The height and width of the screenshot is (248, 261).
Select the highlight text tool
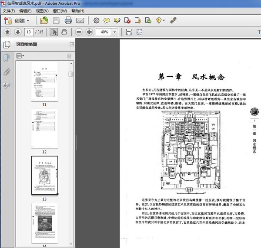point(117,20)
